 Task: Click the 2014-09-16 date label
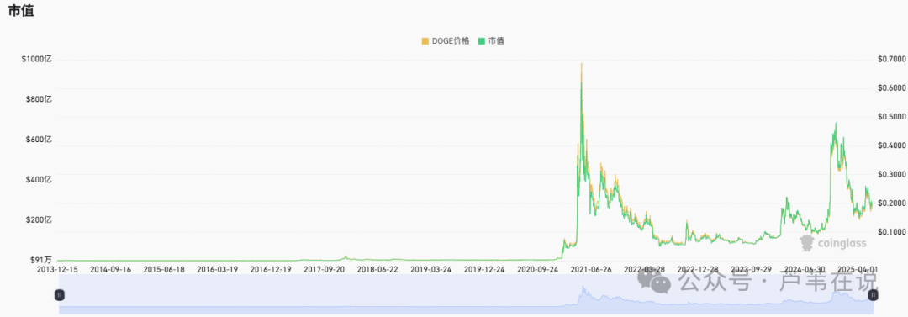(x=111, y=269)
